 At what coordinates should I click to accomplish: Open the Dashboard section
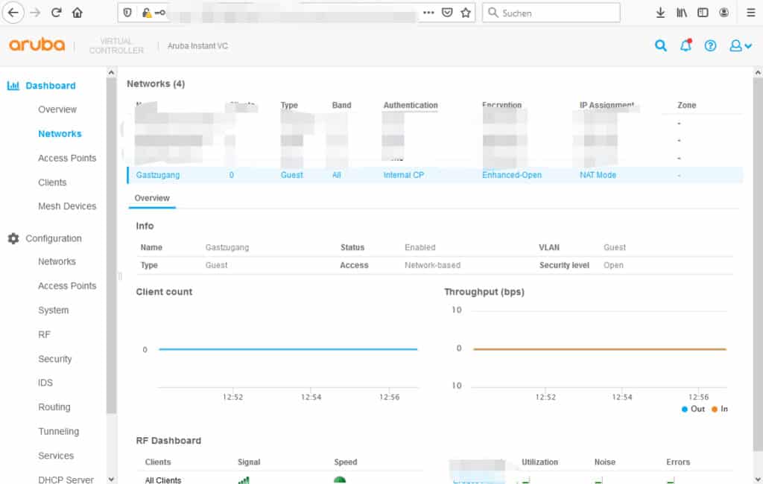[x=51, y=86]
